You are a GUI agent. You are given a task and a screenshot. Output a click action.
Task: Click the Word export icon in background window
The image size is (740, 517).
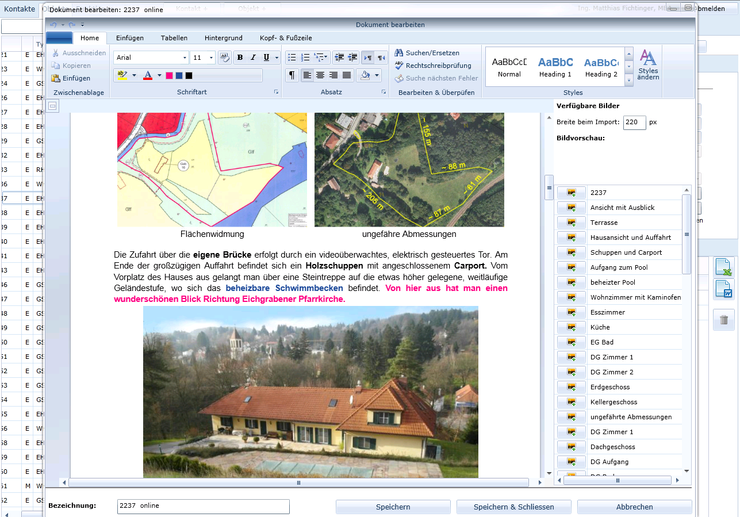(x=724, y=289)
